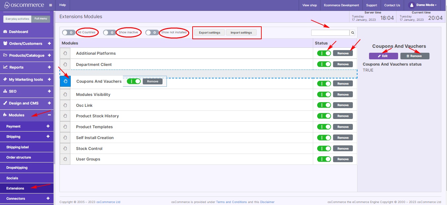Viewport: 447px width, 205px height.
Task: Expand the Products/Catalogue menu
Action: click(x=49, y=55)
